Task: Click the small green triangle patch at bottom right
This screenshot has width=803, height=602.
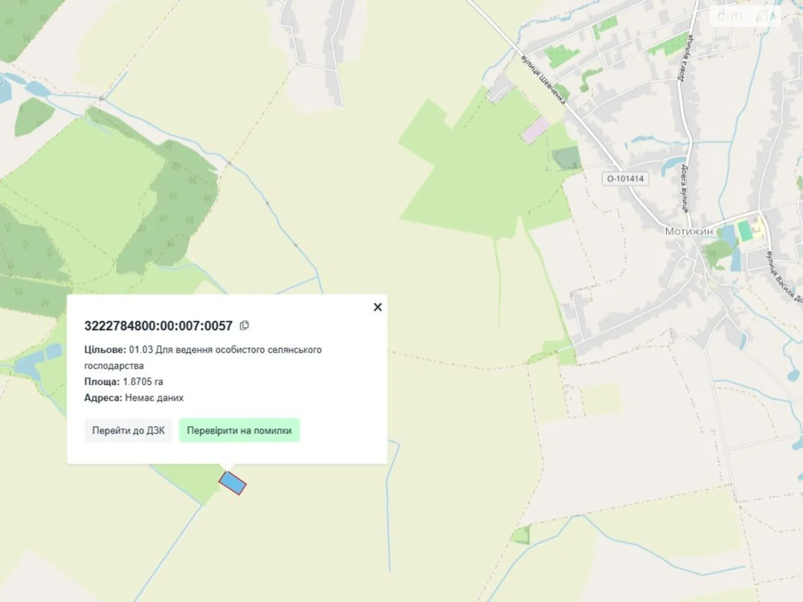Action: pos(521,535)
